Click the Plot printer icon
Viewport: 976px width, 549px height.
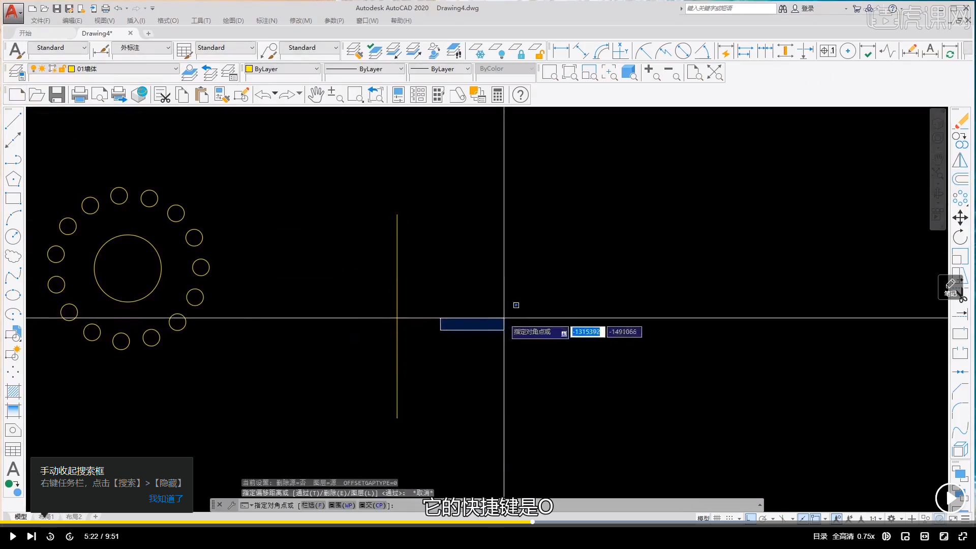(79, 95)
